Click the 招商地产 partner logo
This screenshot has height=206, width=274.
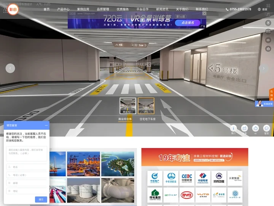tap(219, 178)
